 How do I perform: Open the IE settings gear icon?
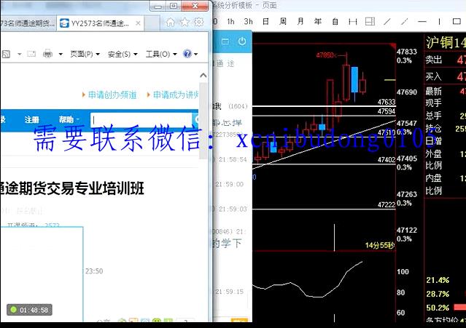coord(198,22)
